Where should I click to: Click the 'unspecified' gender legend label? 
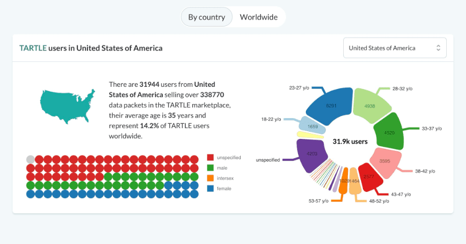(x=229, y=158)
